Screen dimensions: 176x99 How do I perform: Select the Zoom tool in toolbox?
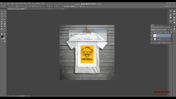pyautogui.click(x=5, y=34)
